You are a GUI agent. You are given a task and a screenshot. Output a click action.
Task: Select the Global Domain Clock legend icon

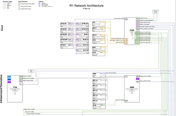coord(19,9)
